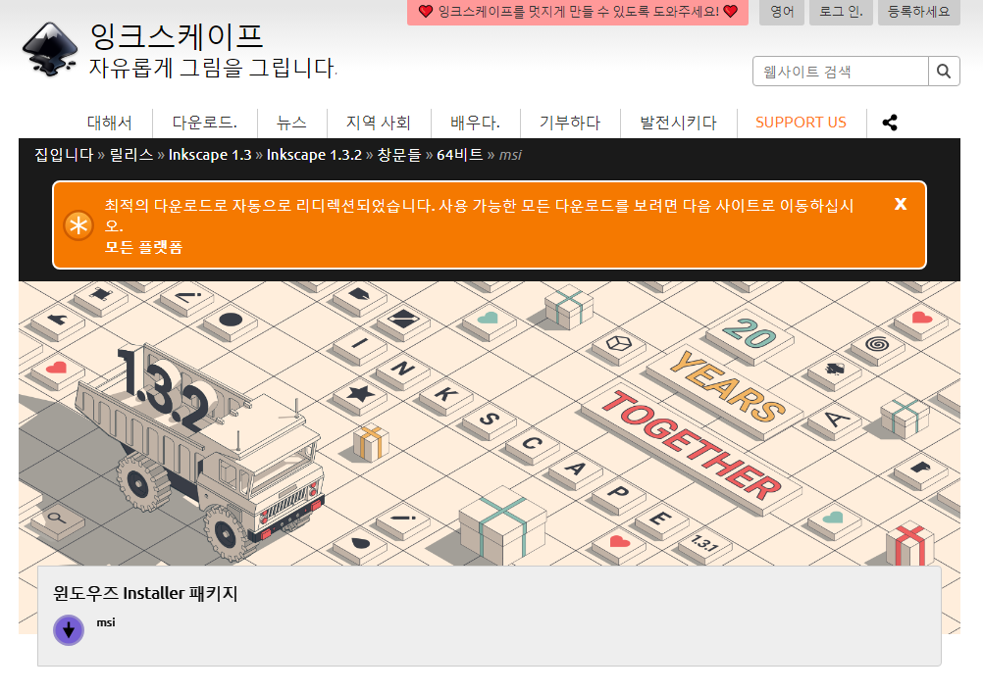
Task: Switch the site language to 영어
Action: coord(780,13)
